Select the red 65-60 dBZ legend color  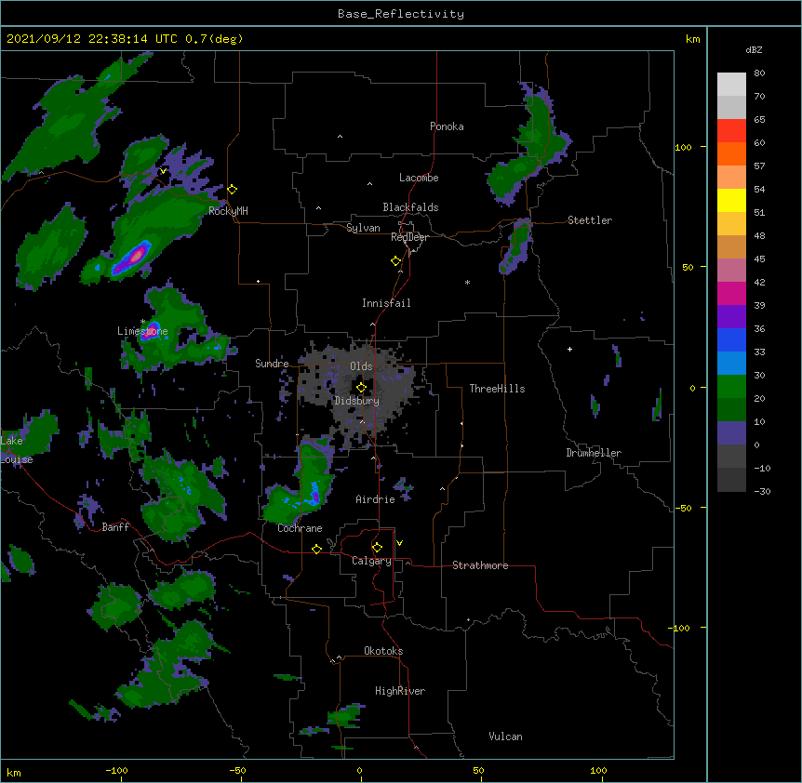point(731,130)
